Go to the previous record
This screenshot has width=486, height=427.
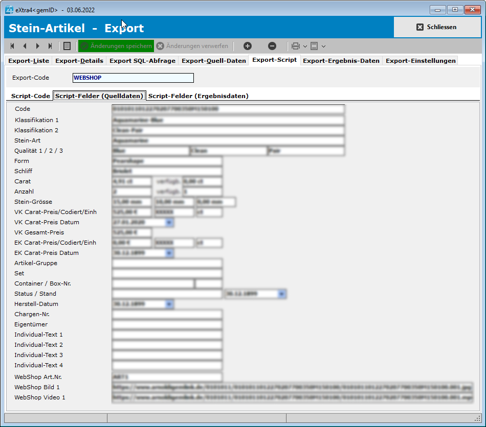pyautogui.click(x=24, y=46)
